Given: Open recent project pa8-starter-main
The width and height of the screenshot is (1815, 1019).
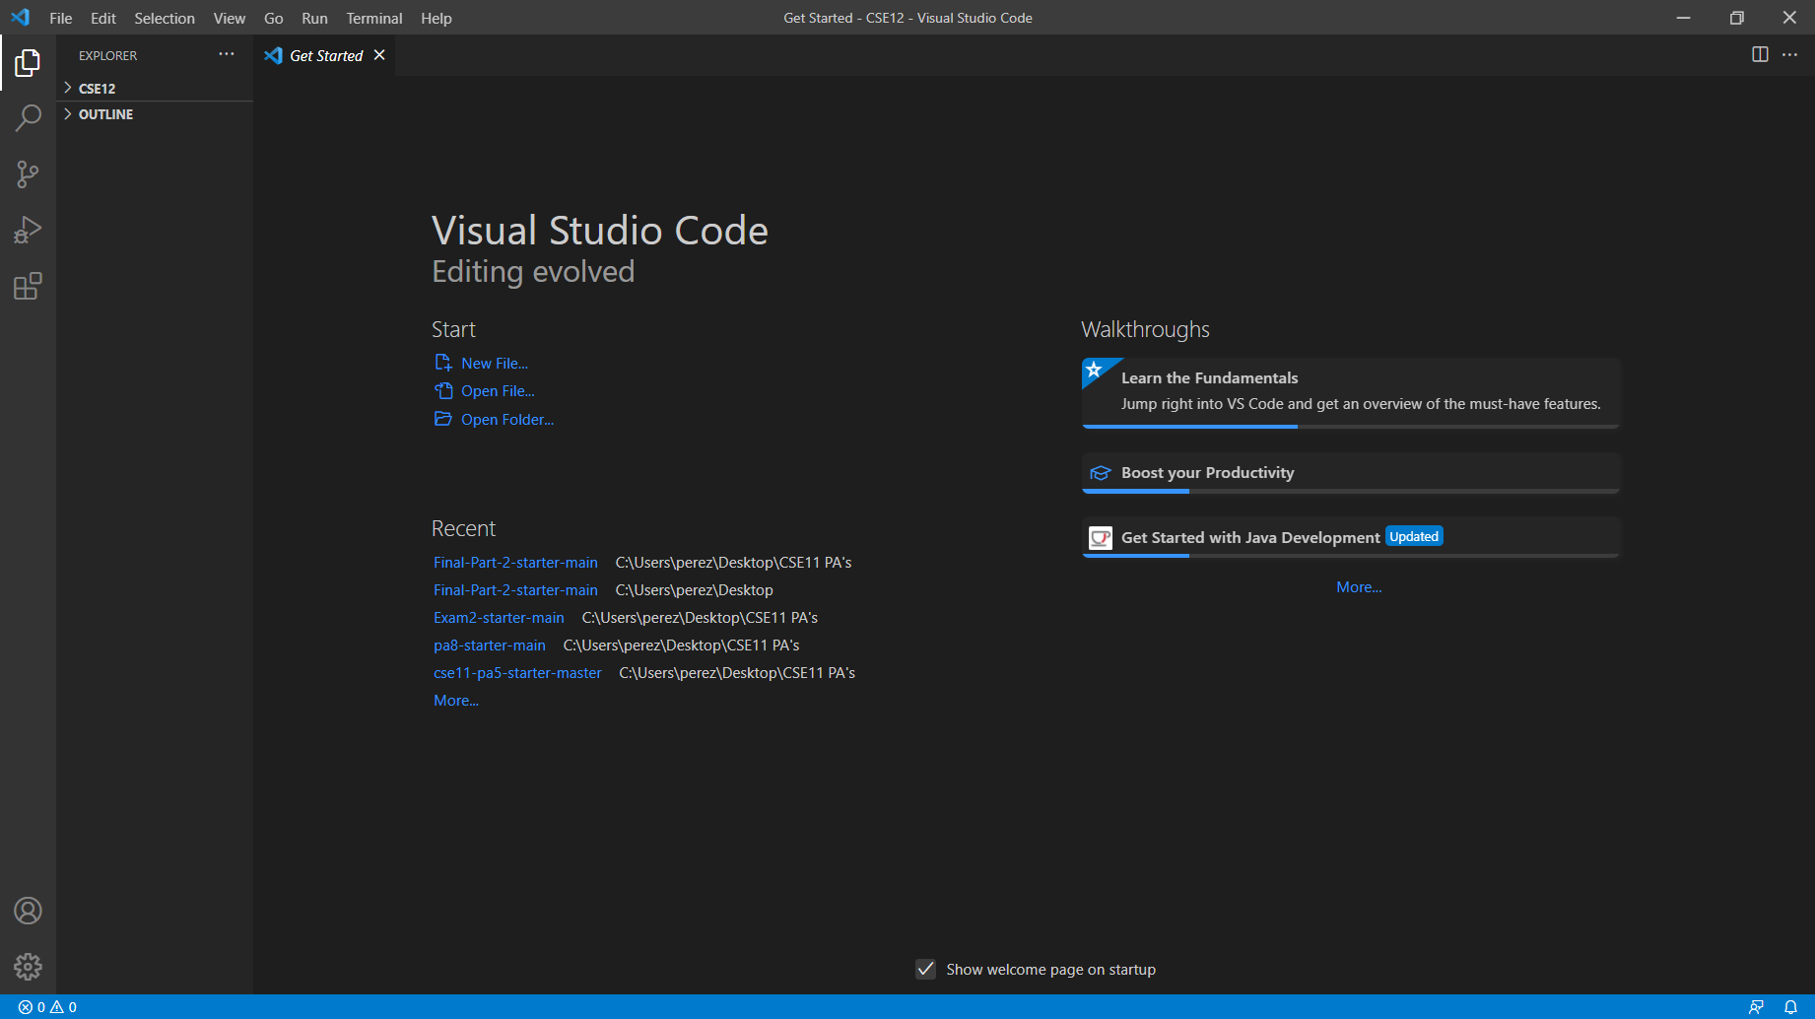Looking at the screenshot, I should 490,645.
